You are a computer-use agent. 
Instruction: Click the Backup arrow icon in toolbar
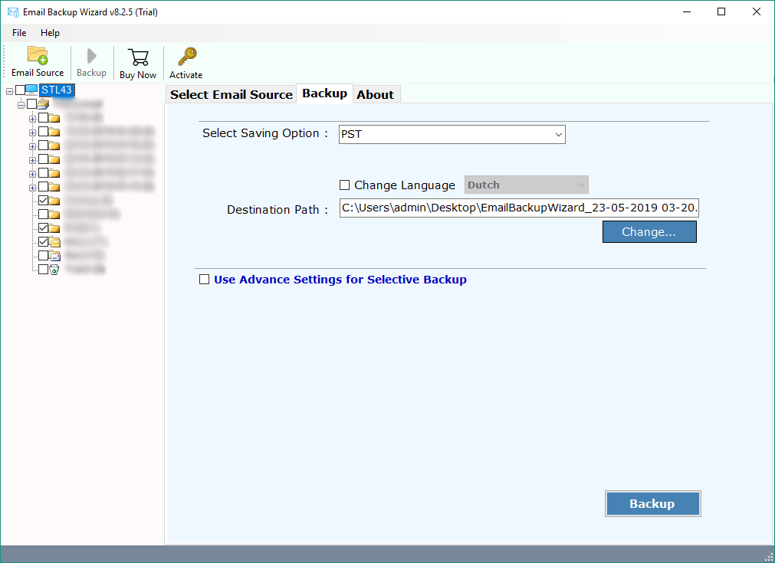click(91, 56)
